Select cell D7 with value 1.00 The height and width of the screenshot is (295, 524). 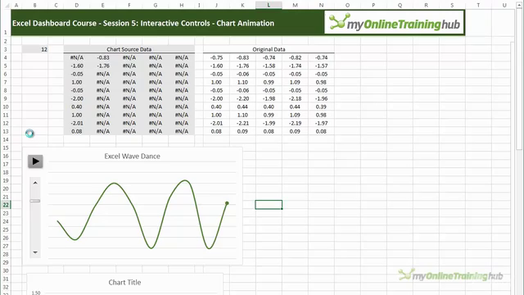pyautogui.click(x=76, y=82)
